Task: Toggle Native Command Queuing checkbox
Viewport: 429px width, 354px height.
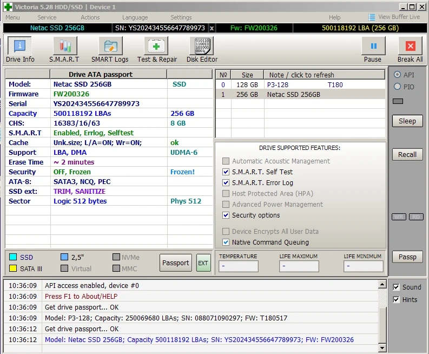Action: [x=226, y=242]
